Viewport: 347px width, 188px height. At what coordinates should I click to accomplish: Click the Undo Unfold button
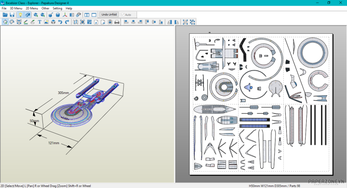[109, 15]
